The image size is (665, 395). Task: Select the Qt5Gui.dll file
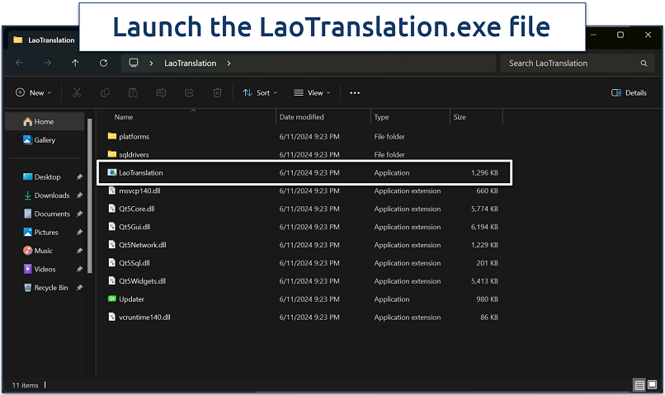304,227
